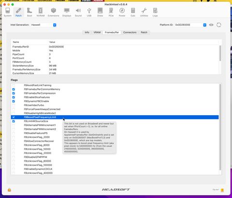232x198 pixels.
Task: Open the System toolbar section
Action: [8, 12]
